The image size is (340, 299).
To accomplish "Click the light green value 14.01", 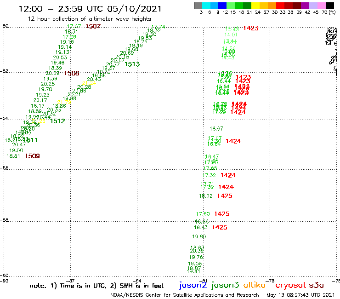I will pyautogui.click(x=231, y=35).
